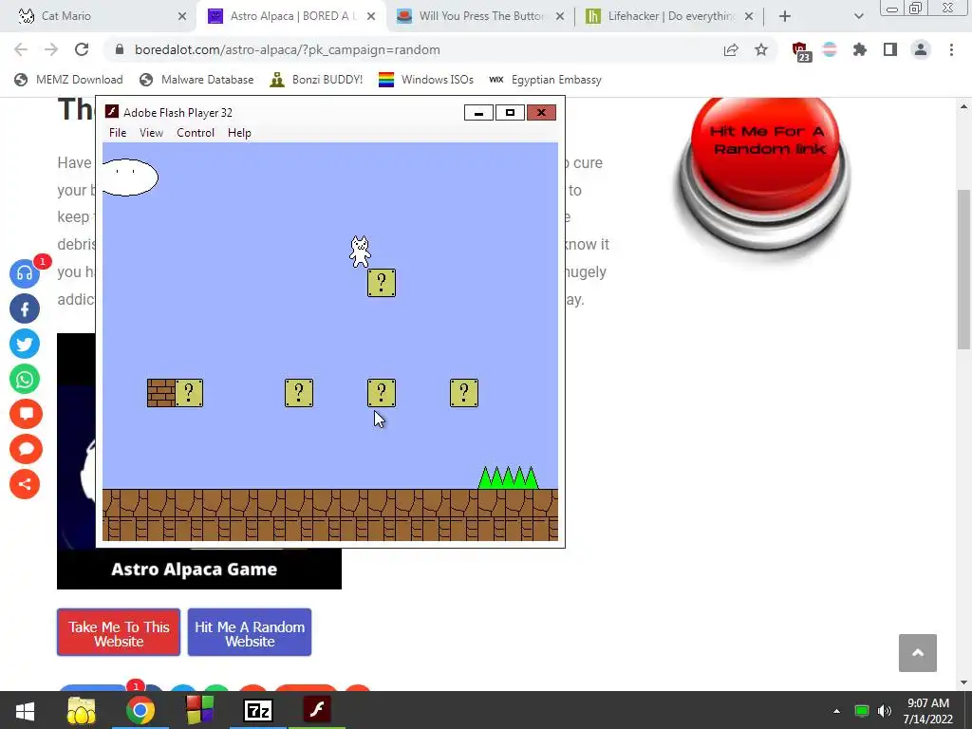Click the green spikes in the game
The image size is (972, 729).
(x=509, y=478)
